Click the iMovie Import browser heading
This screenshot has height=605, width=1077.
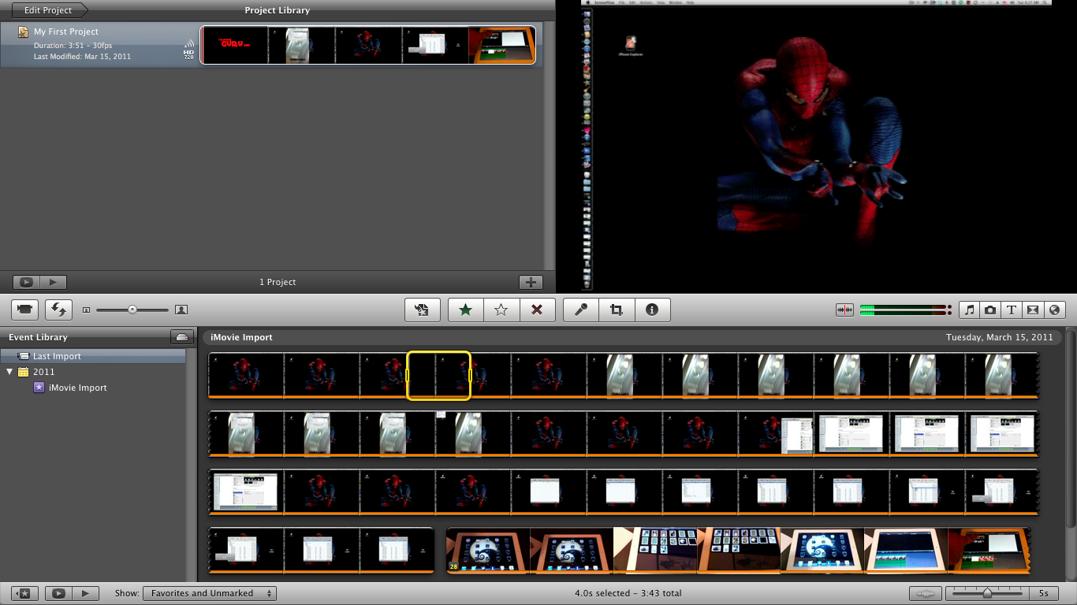pyautogui.click(x=241, y=337)
